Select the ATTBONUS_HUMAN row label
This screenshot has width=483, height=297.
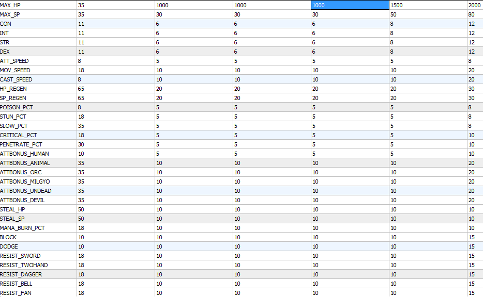pyautogui.click(x=24, y=154)
